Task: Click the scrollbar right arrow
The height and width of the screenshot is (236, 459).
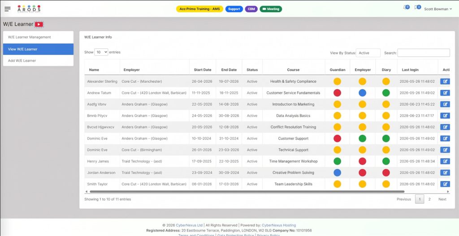Action: pos(448,192)
